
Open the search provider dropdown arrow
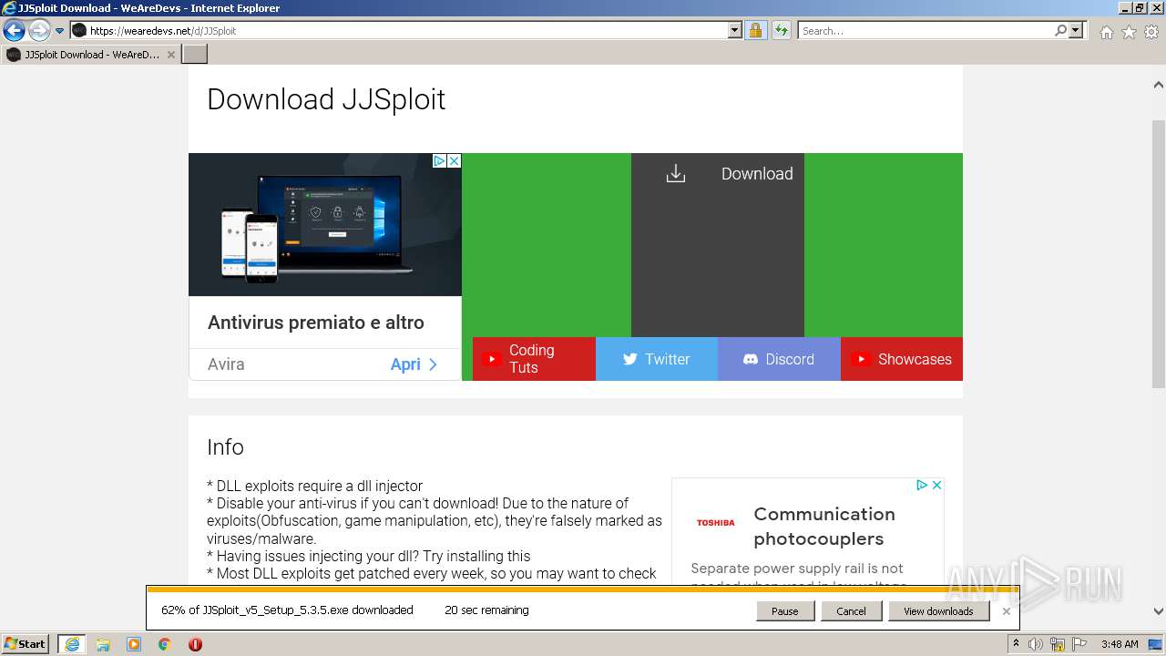[1076, 31]
